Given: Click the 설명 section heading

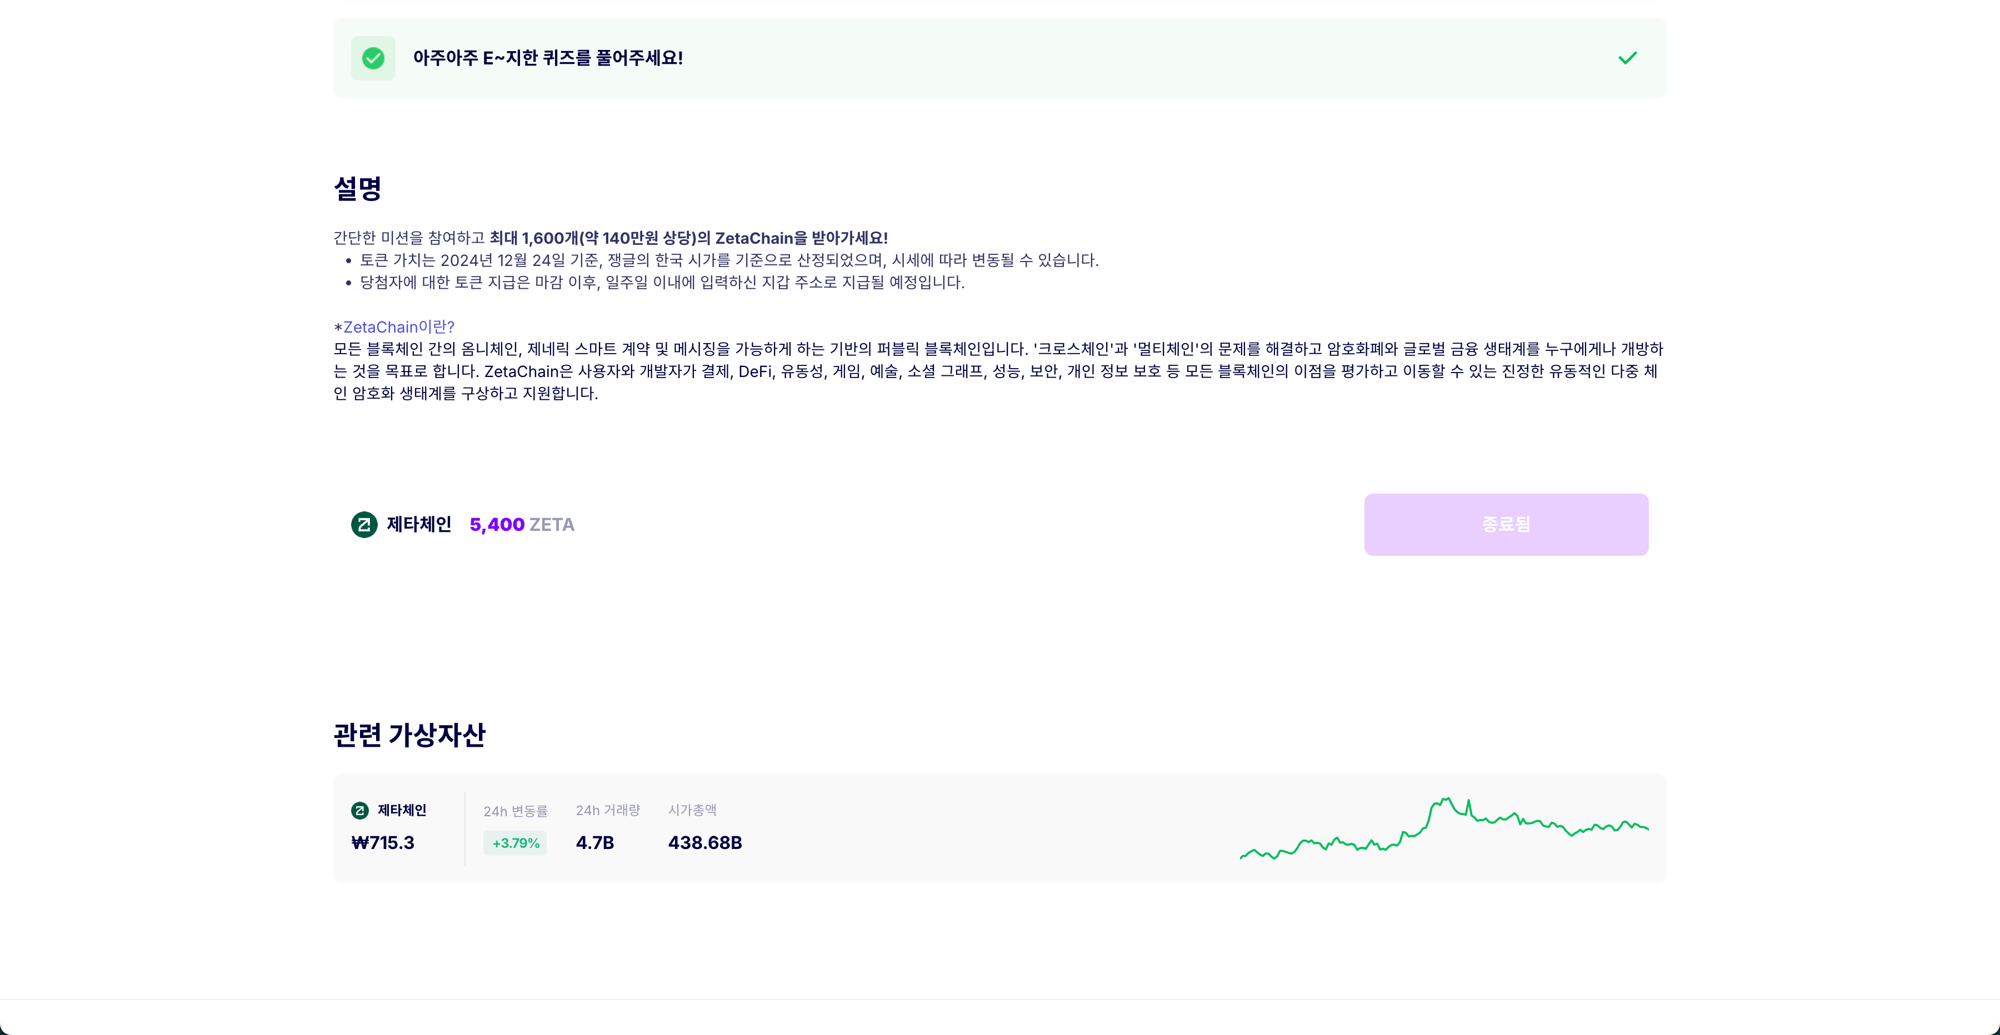Looking at the screenshot, I should (357, 188).
